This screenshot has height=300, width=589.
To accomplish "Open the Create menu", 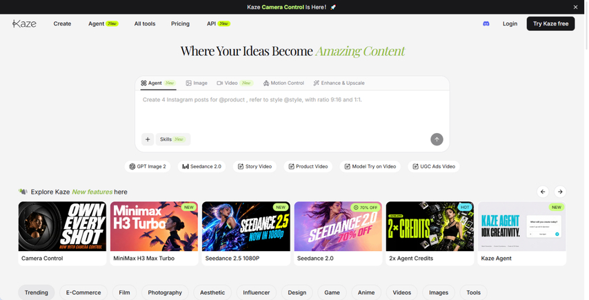I will click(x=62, y=23).
